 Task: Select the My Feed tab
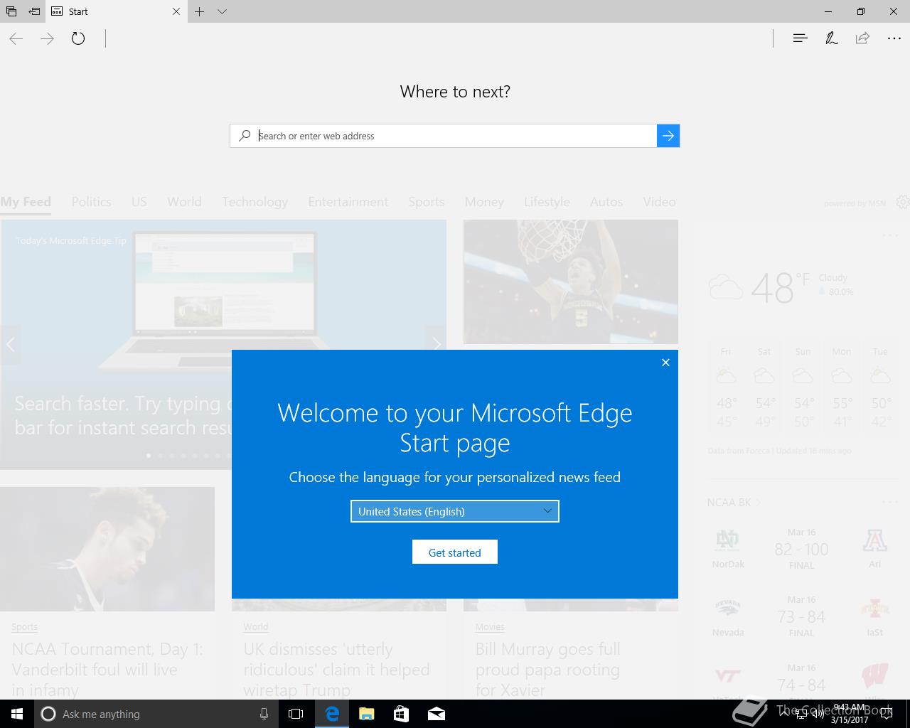[26, 202]
